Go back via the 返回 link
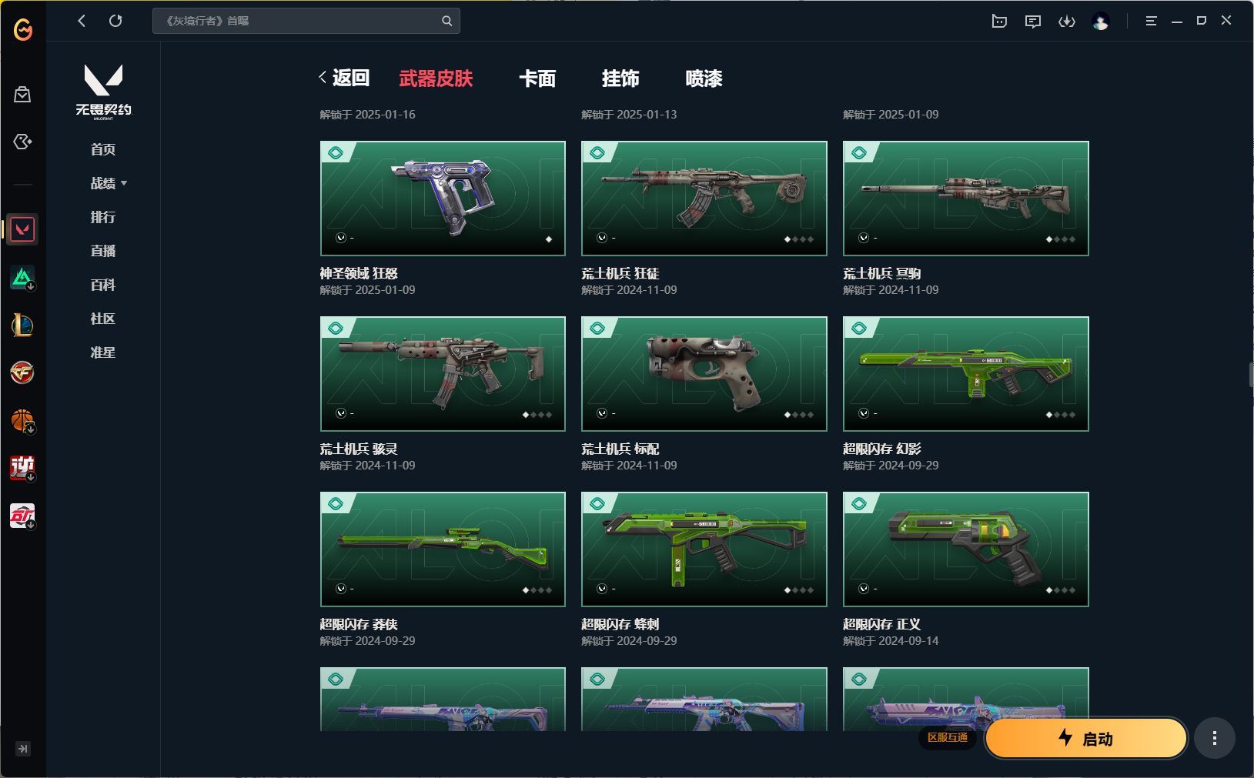Viewport: 1254px width, 778px height. tap(344, 78)
